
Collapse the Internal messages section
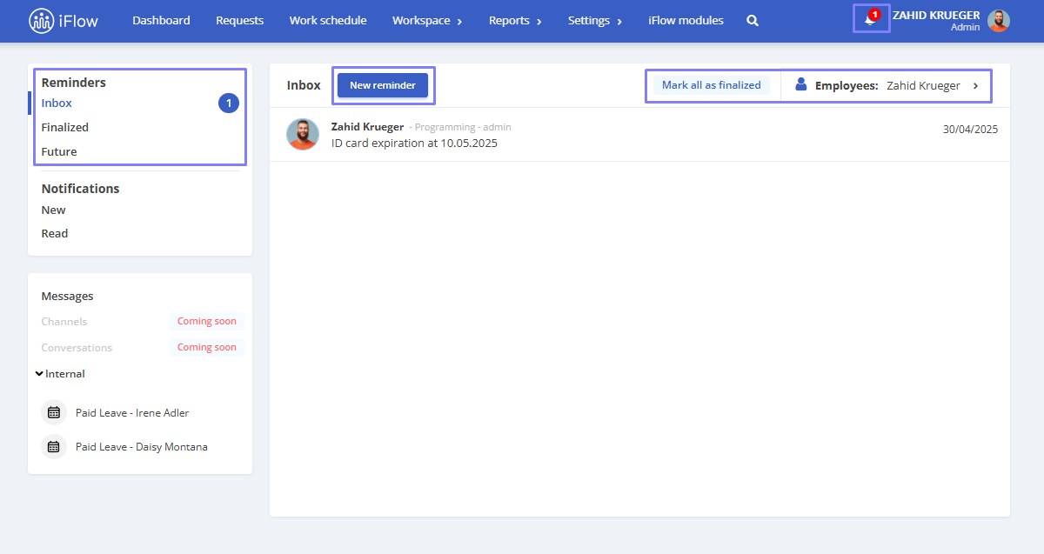60,374
